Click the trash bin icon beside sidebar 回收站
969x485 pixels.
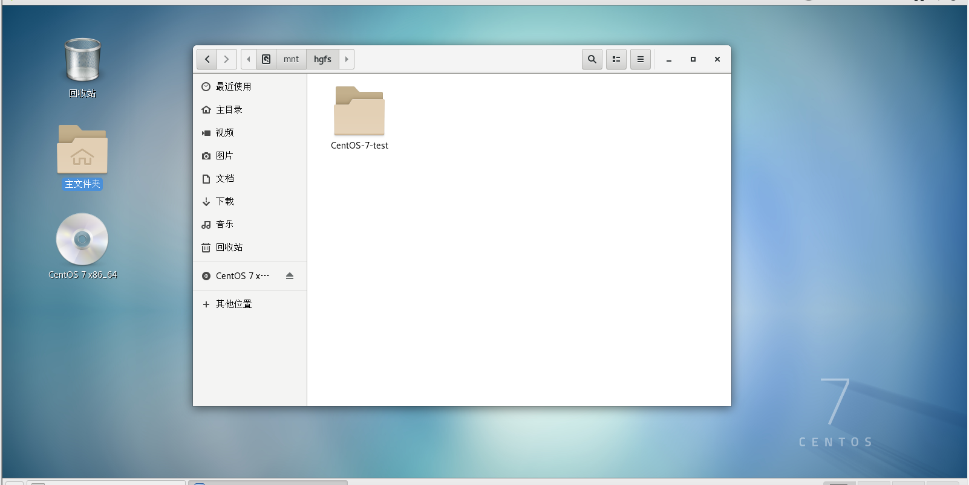[x=206, y=248]
